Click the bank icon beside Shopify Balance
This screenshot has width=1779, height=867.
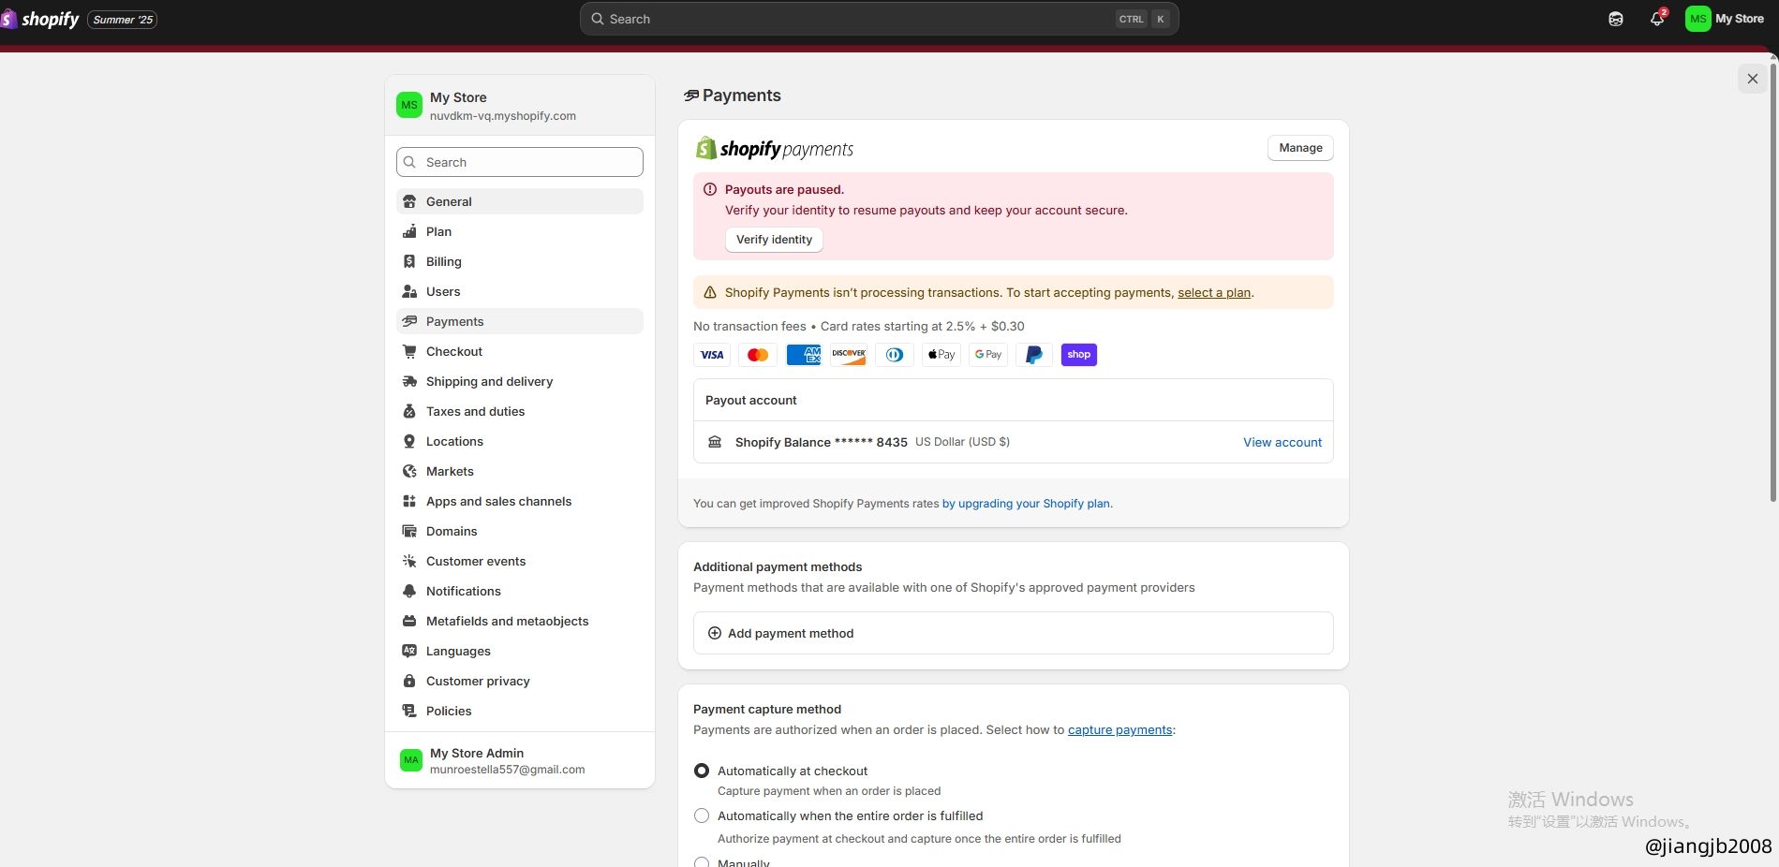click(x=715, y=442)
